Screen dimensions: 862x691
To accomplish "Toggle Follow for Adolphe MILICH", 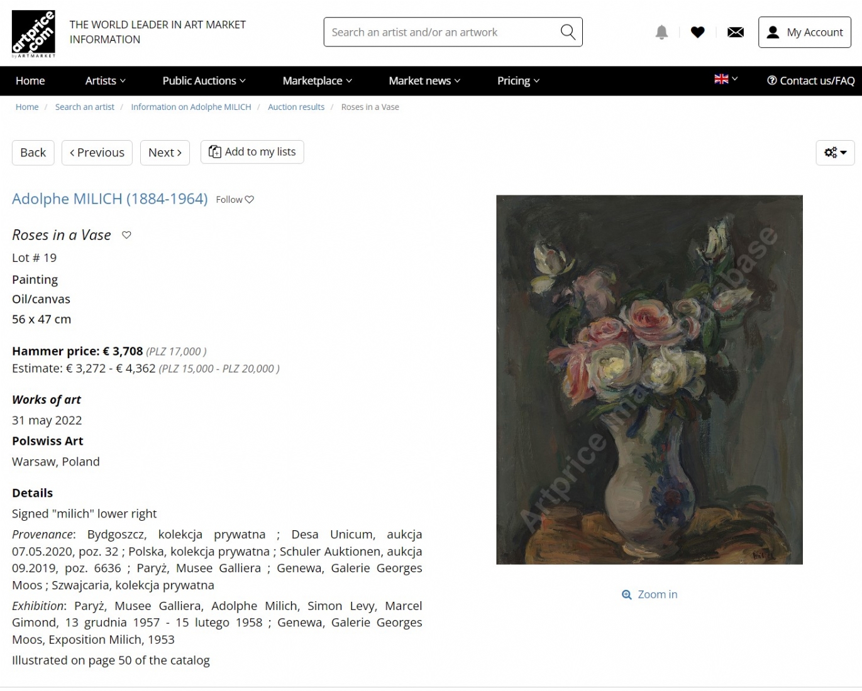I will click(235, 200).
